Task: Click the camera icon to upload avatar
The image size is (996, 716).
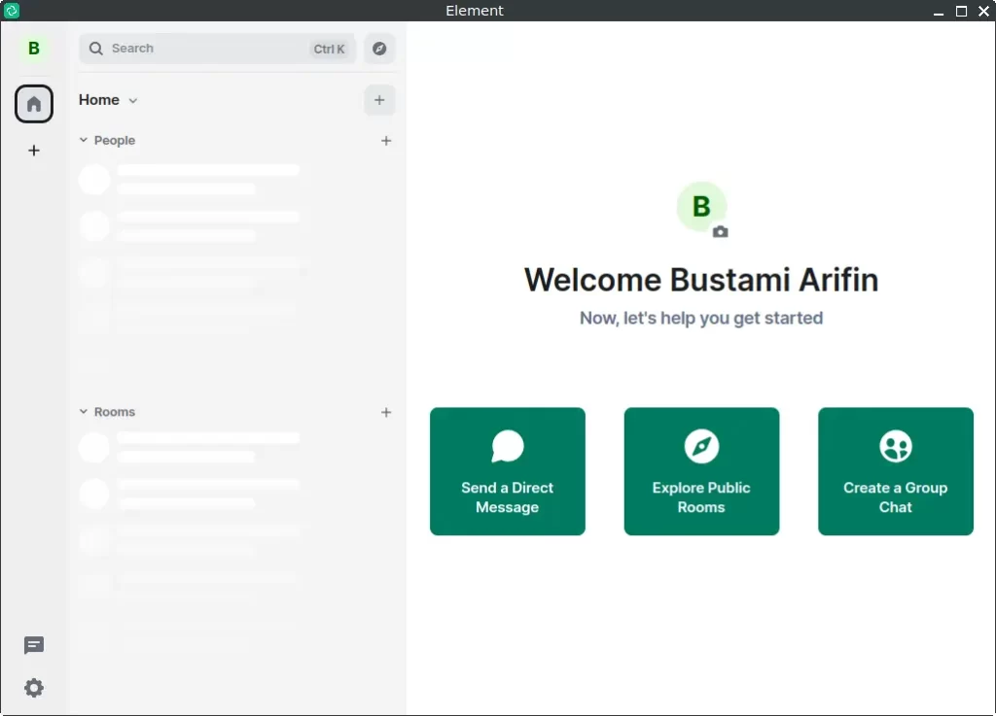Action: [720, 232]
